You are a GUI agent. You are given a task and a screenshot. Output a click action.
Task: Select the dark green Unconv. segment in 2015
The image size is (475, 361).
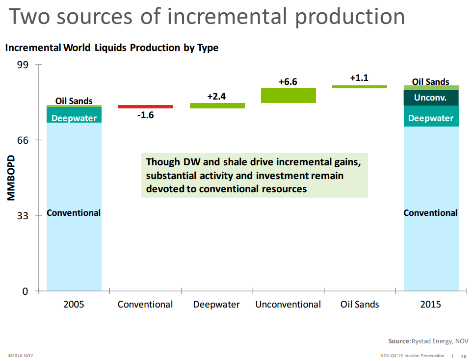(x=431, y=98)
